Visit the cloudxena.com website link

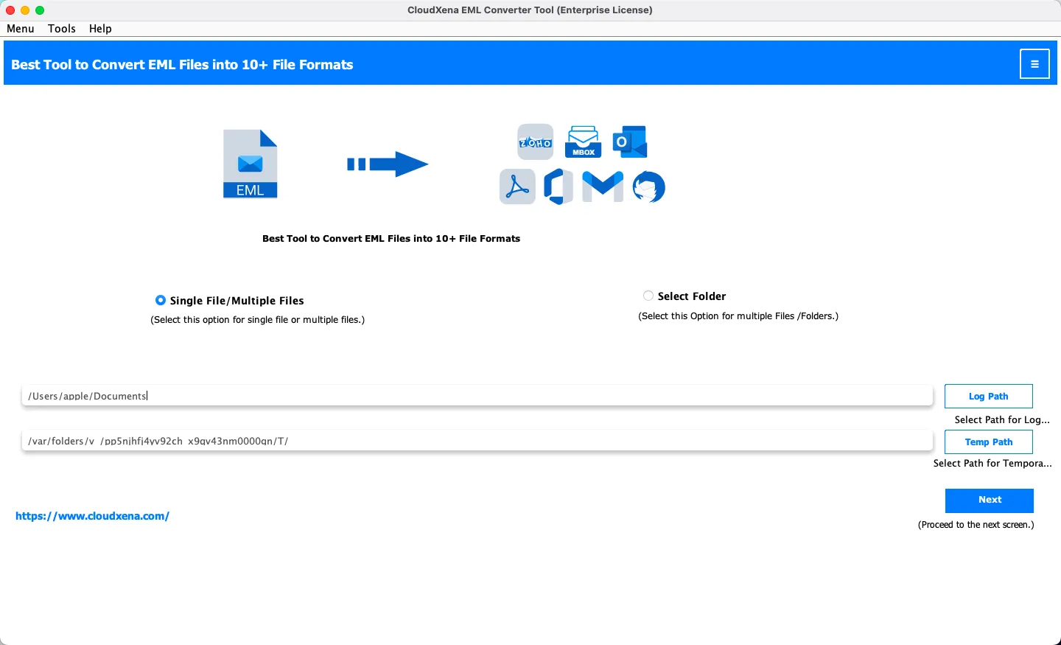point(93,516)
